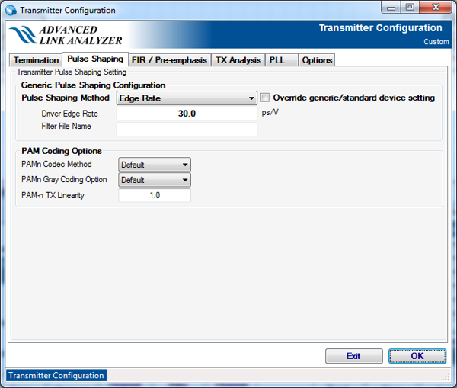
Task: Enable Override generic/standard device setting checkbox
Action: pos(265,98)
